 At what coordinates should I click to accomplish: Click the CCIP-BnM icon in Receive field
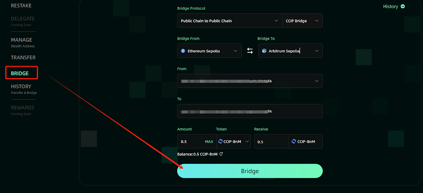tap(294, 141)
